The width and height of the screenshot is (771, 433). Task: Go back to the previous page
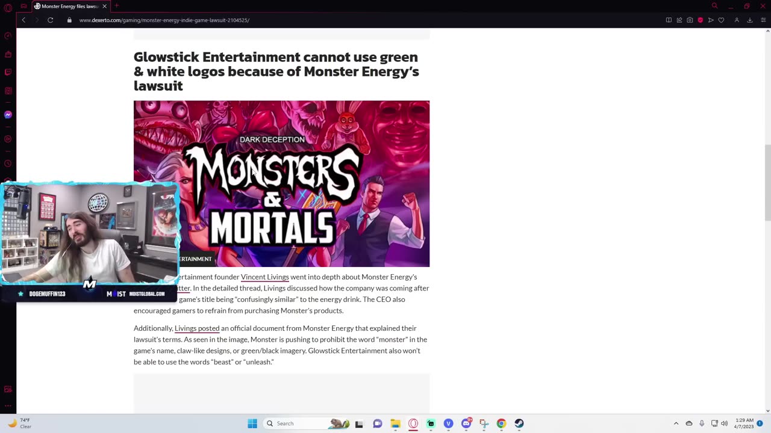tap(23, 20)
